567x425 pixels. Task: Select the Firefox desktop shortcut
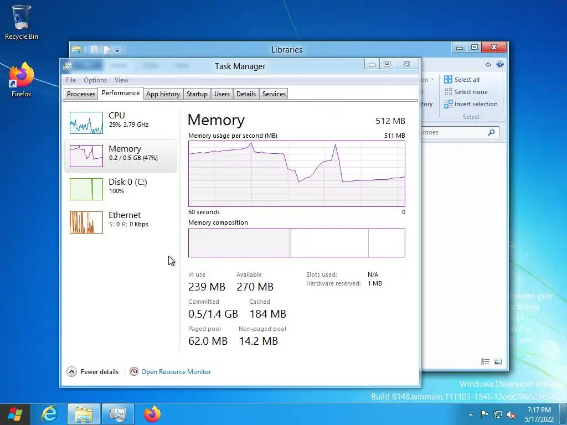point(21,80)
